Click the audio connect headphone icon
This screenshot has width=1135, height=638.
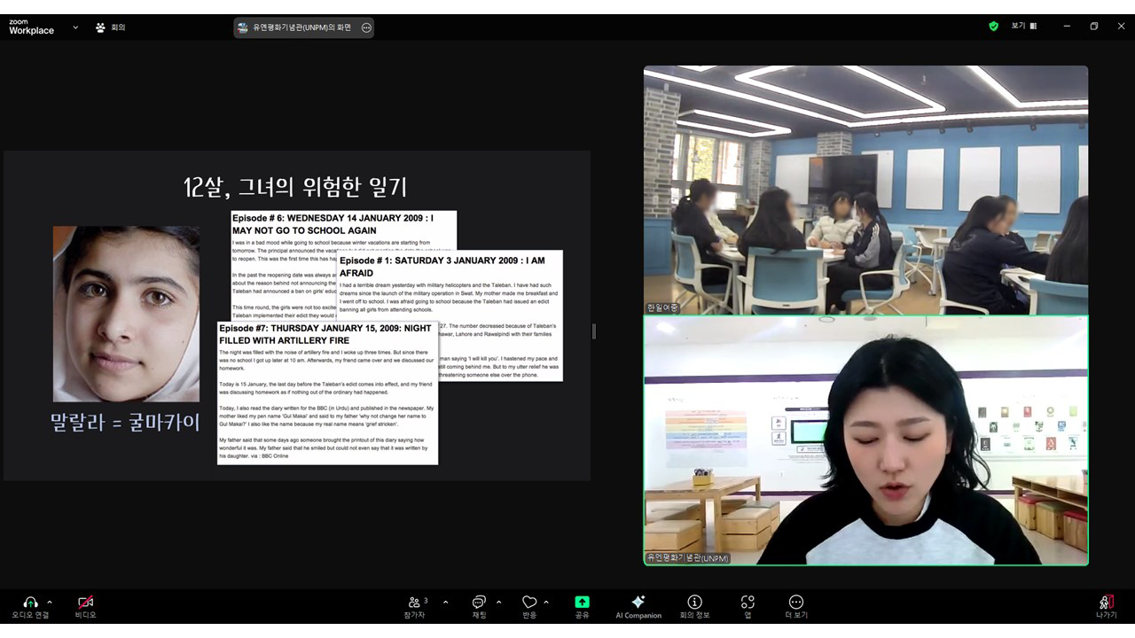click(x=30, y=603)
